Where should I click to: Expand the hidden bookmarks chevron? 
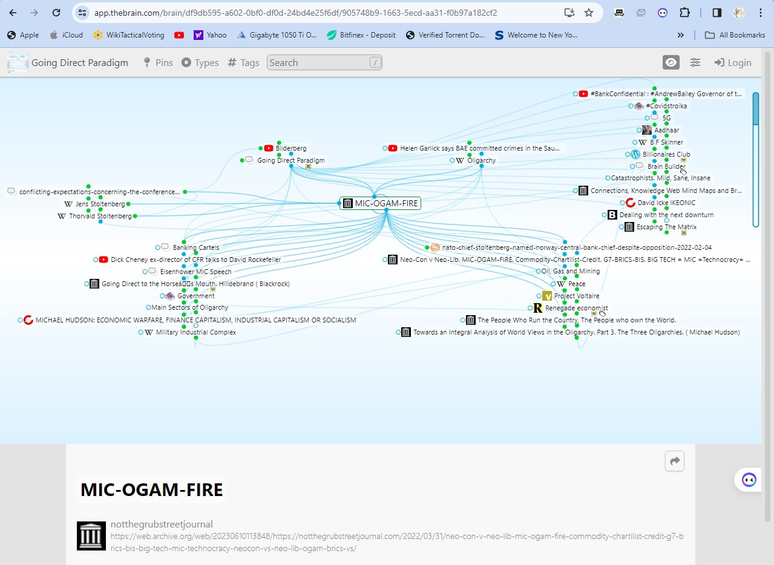(681, 35)
